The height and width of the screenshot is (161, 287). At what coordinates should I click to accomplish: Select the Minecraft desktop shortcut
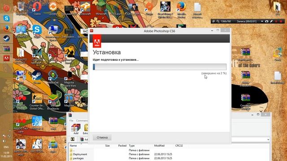[x=101, y=8]
